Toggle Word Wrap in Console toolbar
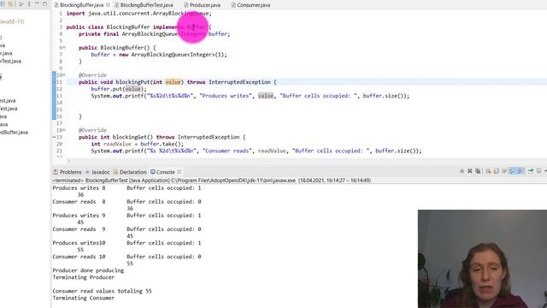 504,171
